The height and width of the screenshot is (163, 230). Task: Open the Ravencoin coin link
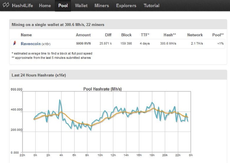31,44
